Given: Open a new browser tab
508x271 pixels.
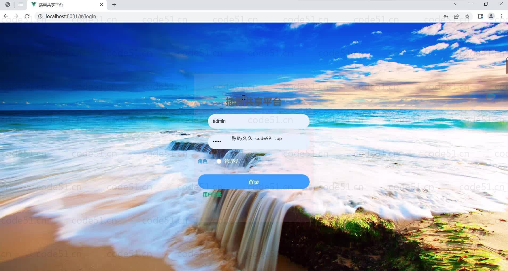Looking at the screenshot, I should click(114, 5).
